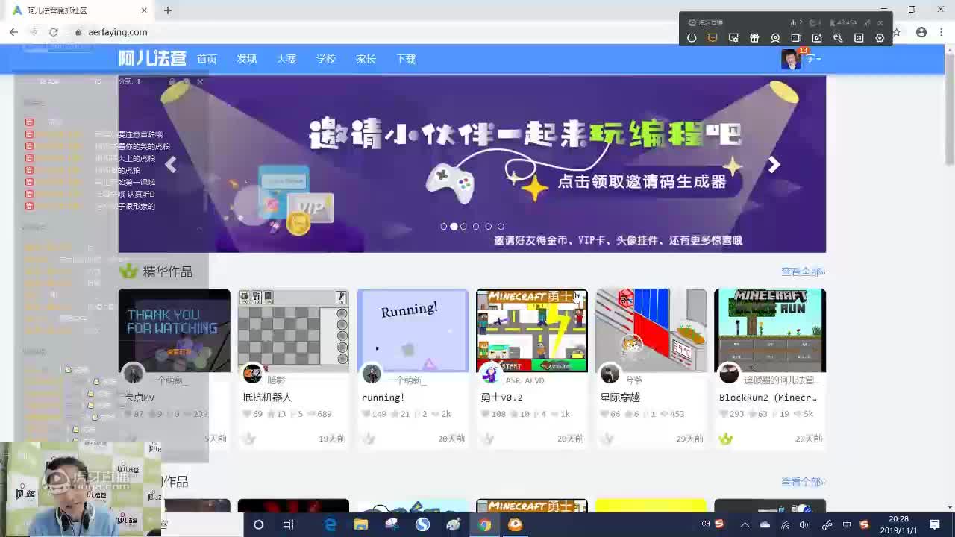Click 查看全部 link beside 精华作品
The image size is (955, 537).
[x=803, y=271]
